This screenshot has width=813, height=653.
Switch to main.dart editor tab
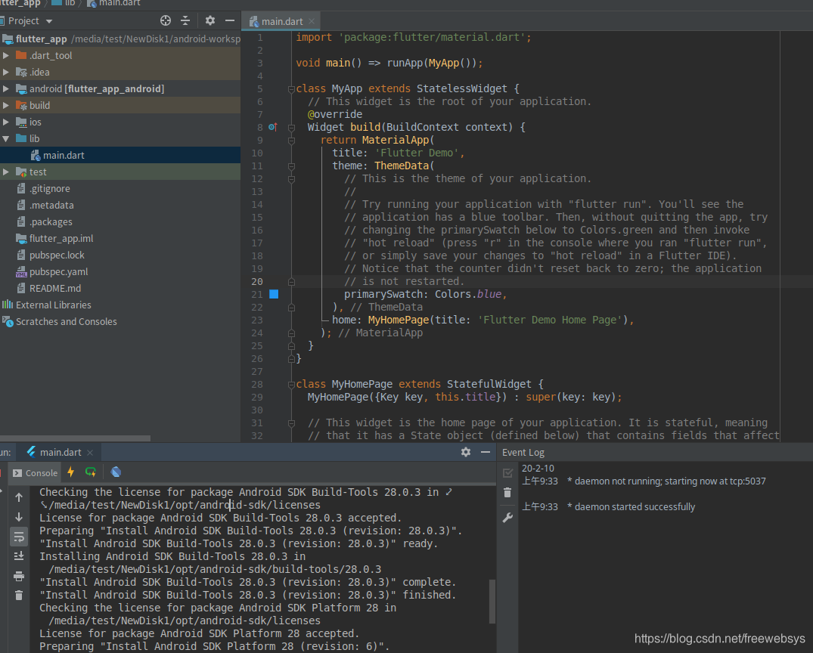click(x=281, y=21)
